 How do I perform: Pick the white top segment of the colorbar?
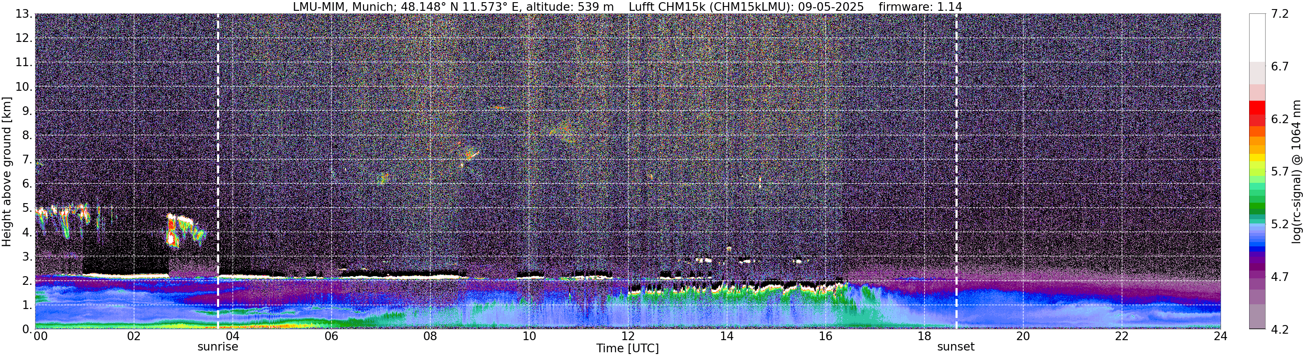click(1257, 38)
